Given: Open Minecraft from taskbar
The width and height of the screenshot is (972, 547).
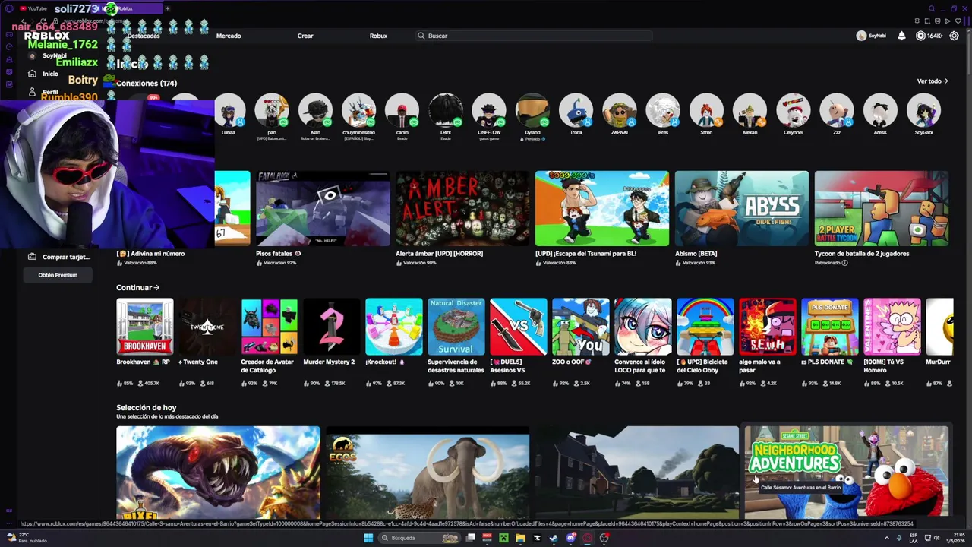Looking at the screenshot, I should point(503,538).
